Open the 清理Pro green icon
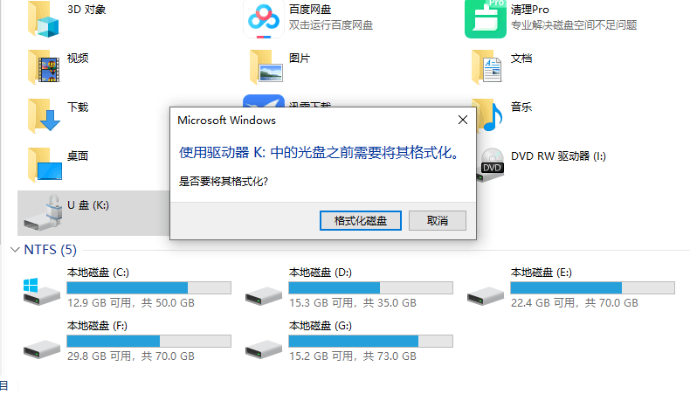Image resolution: width=690 pixels, height=394 pixels. pos(486,19)
